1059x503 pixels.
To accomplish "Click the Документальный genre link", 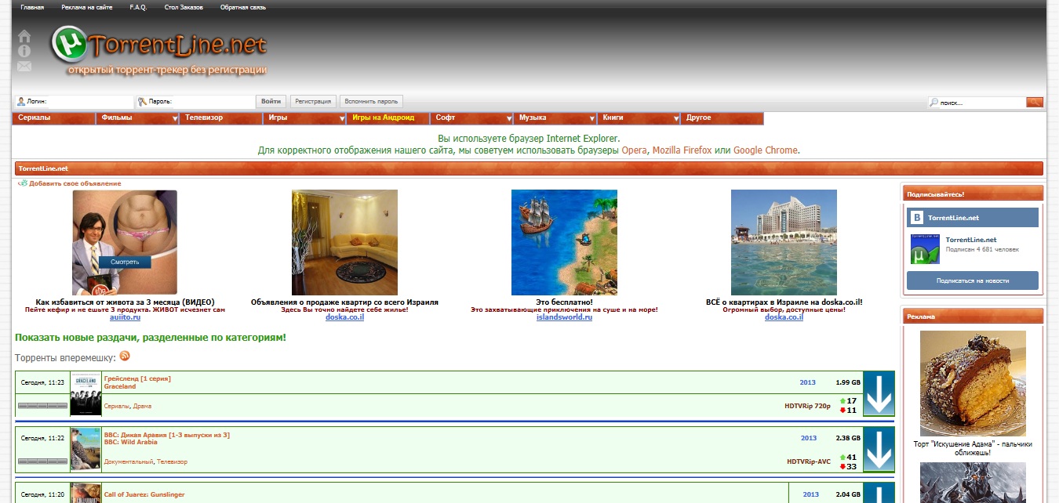I will point(129,461).
